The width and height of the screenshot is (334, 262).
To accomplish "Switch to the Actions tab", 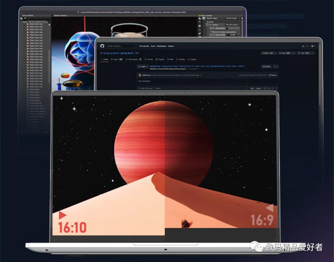I will pyautogui.click(x=149, y=59).
